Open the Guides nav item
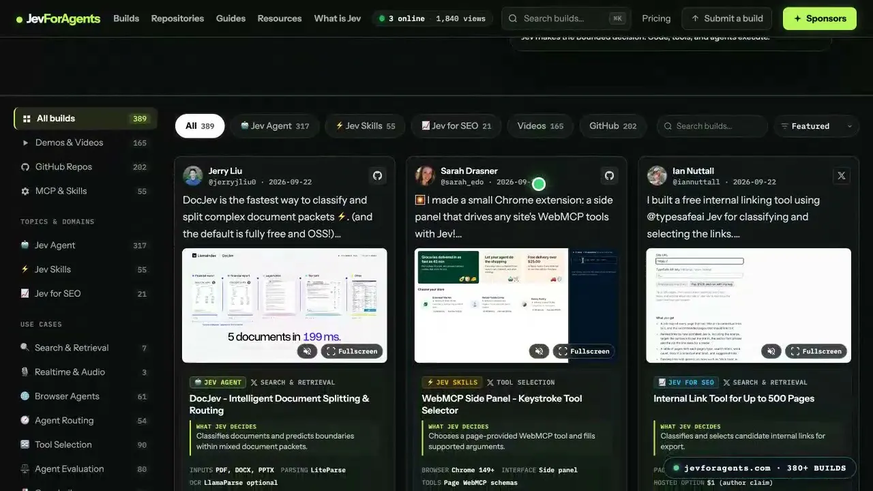 click(x=231, y=18)
